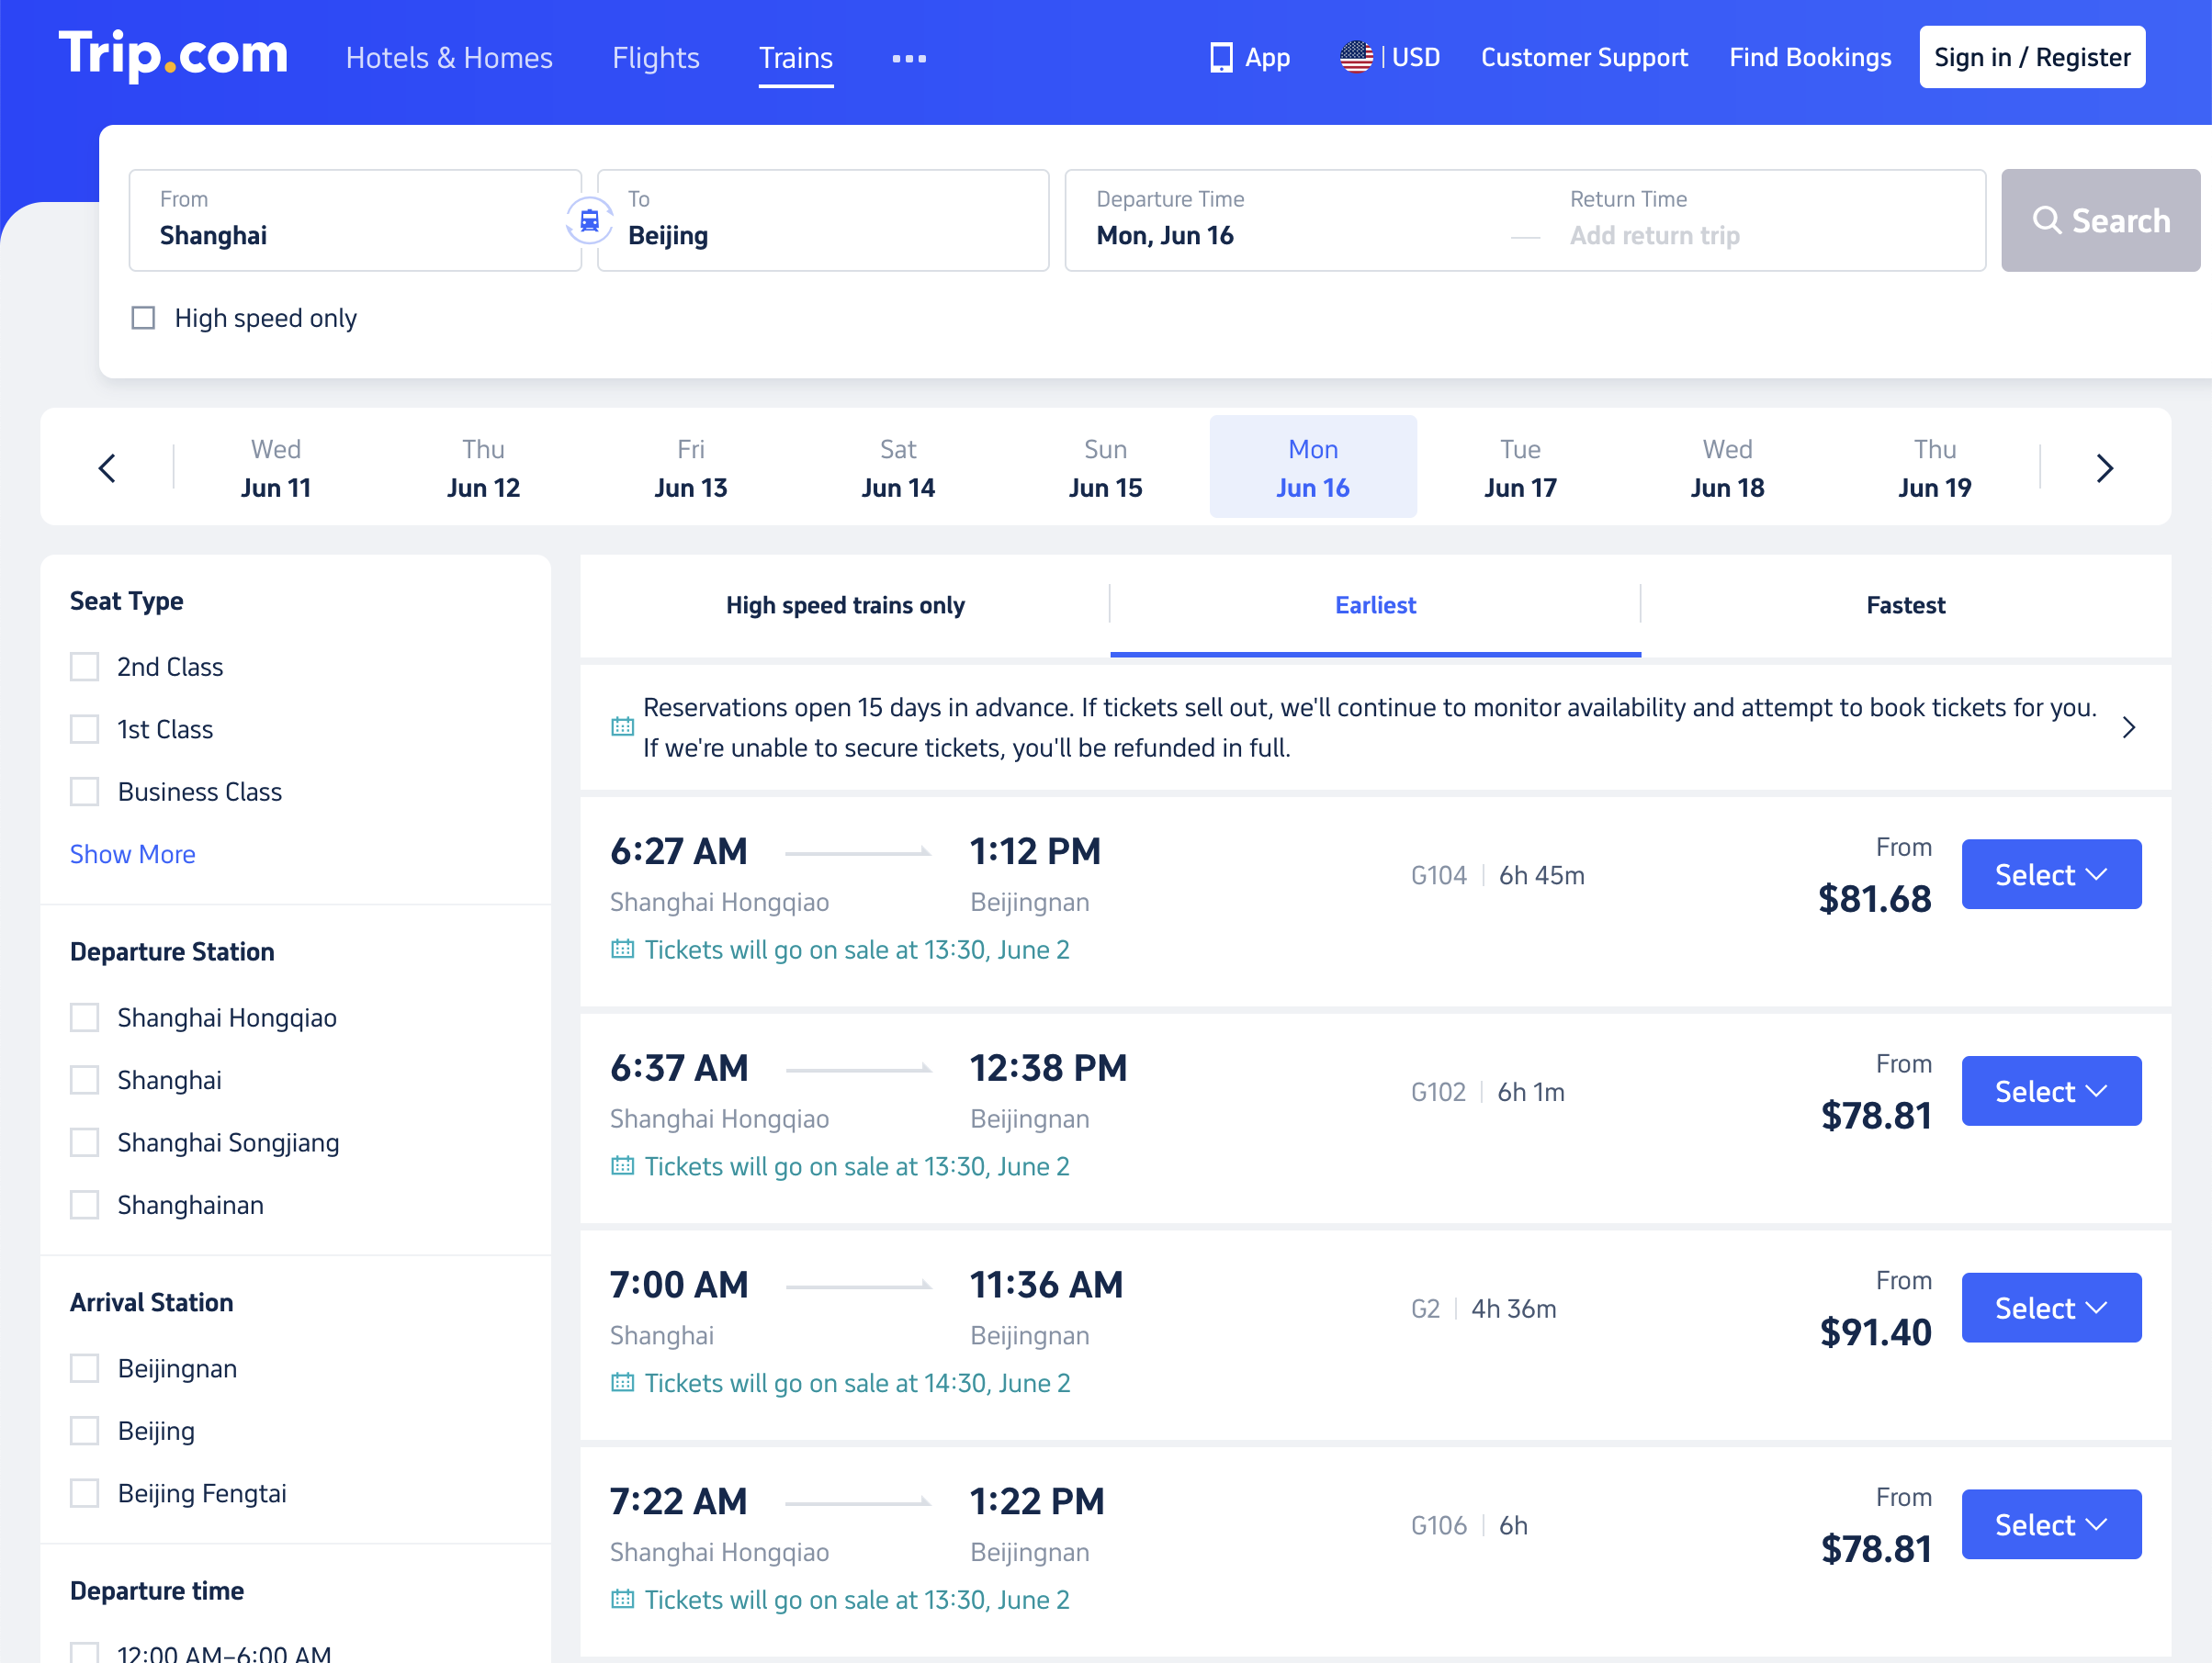This screenshot has width=2212, height=1663.
Task: Check the 2nd Class seat type
Action: [85, 667]
